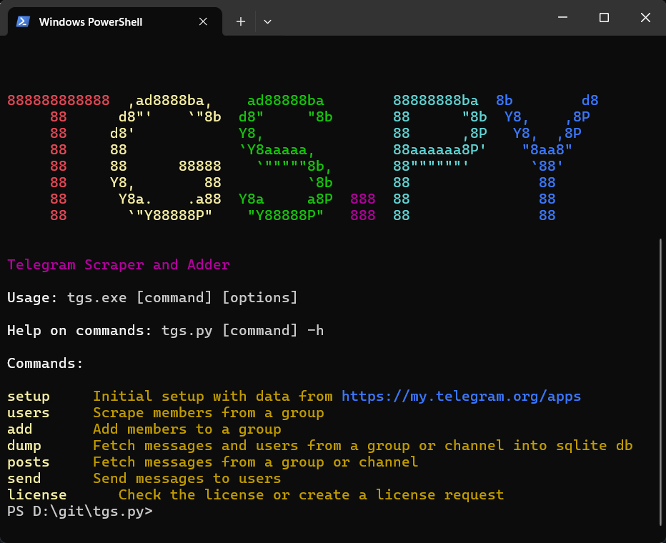Open a new terminal tab
This screenshot has height=543, width=666.
point(241,21)
